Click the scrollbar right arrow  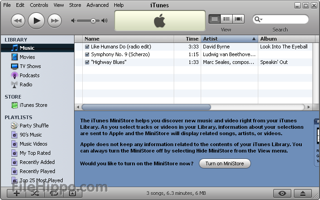(x=309, y=107)
